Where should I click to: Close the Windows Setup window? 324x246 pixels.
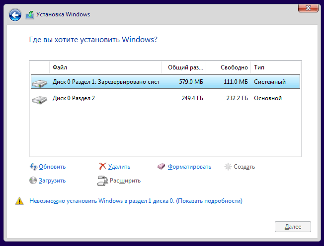point(308,8)
